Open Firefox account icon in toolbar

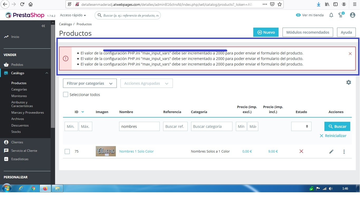(x=344, y=4)
